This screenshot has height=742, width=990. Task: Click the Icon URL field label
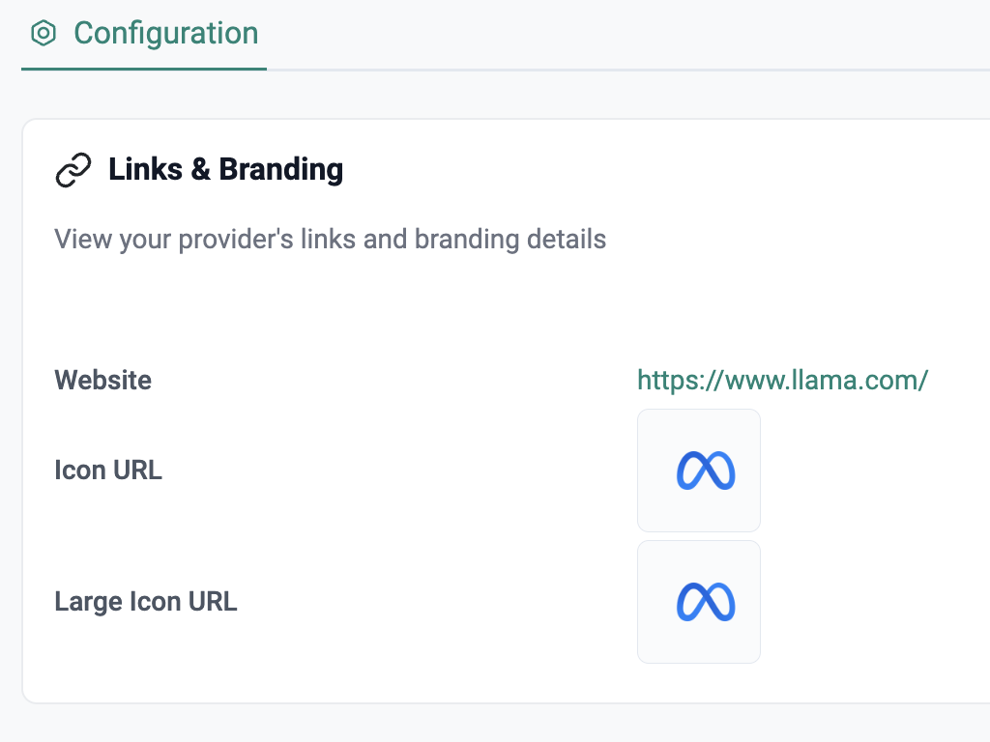click(x=108, y=471)
